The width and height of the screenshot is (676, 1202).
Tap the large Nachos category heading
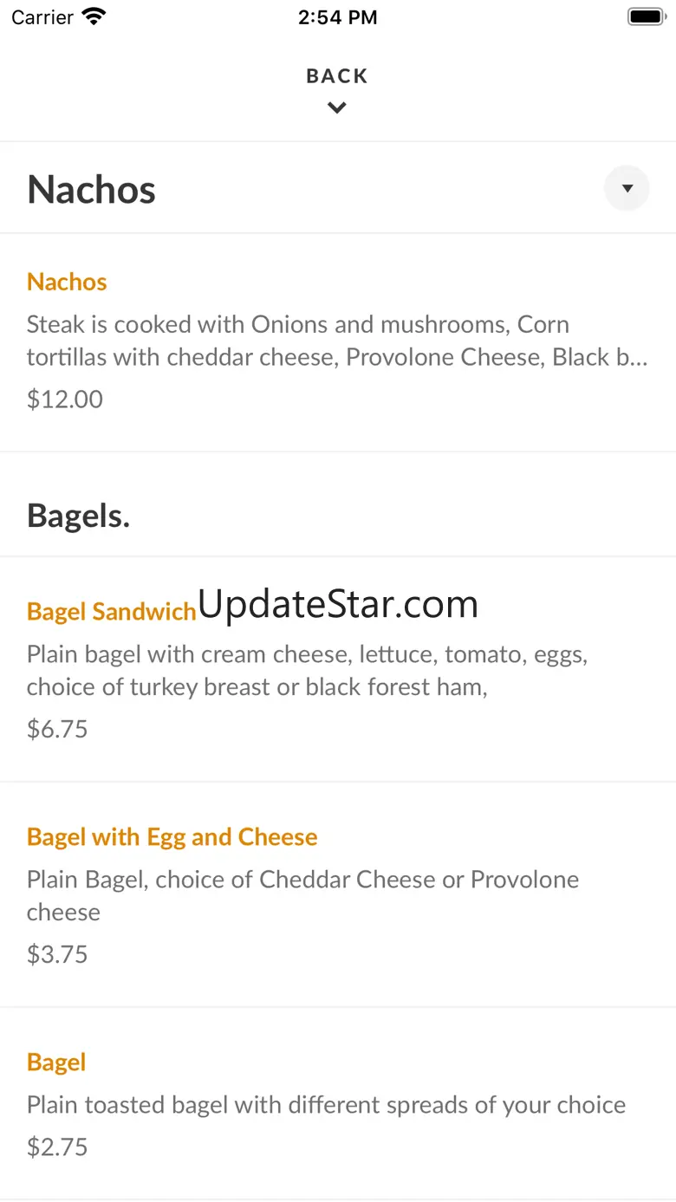pyautogui.click(x=92, y=190)
